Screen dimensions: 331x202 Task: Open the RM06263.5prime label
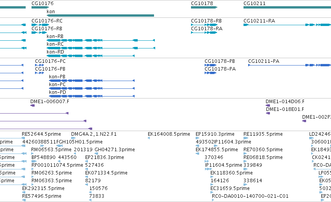click(52, 173)
